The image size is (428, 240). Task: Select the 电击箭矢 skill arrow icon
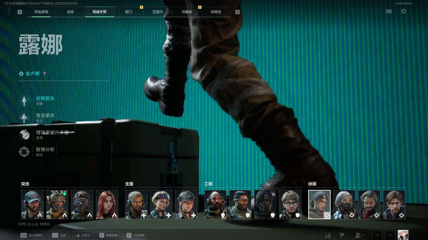click(x=24, y=118)
